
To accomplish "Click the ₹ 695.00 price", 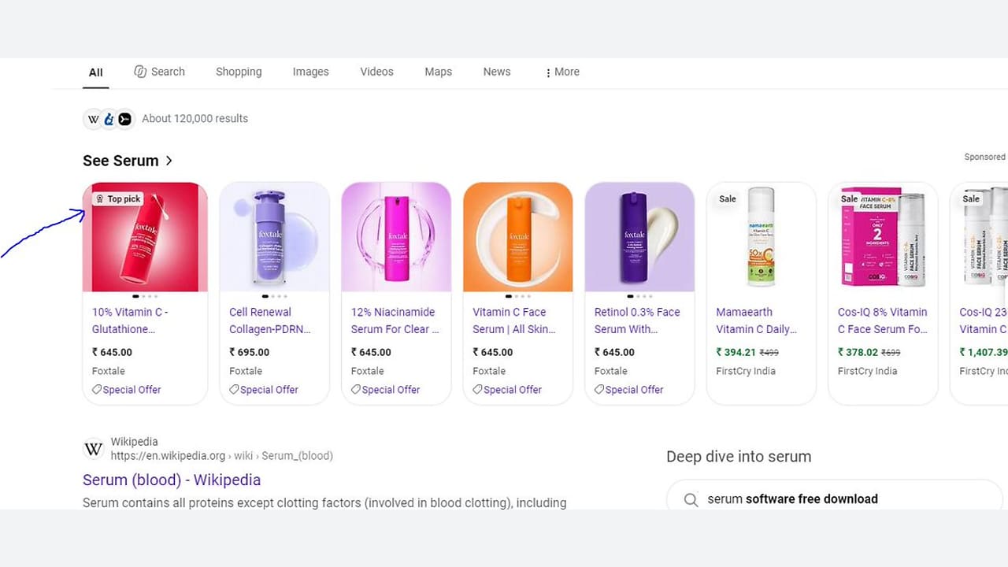I will 250,352.
